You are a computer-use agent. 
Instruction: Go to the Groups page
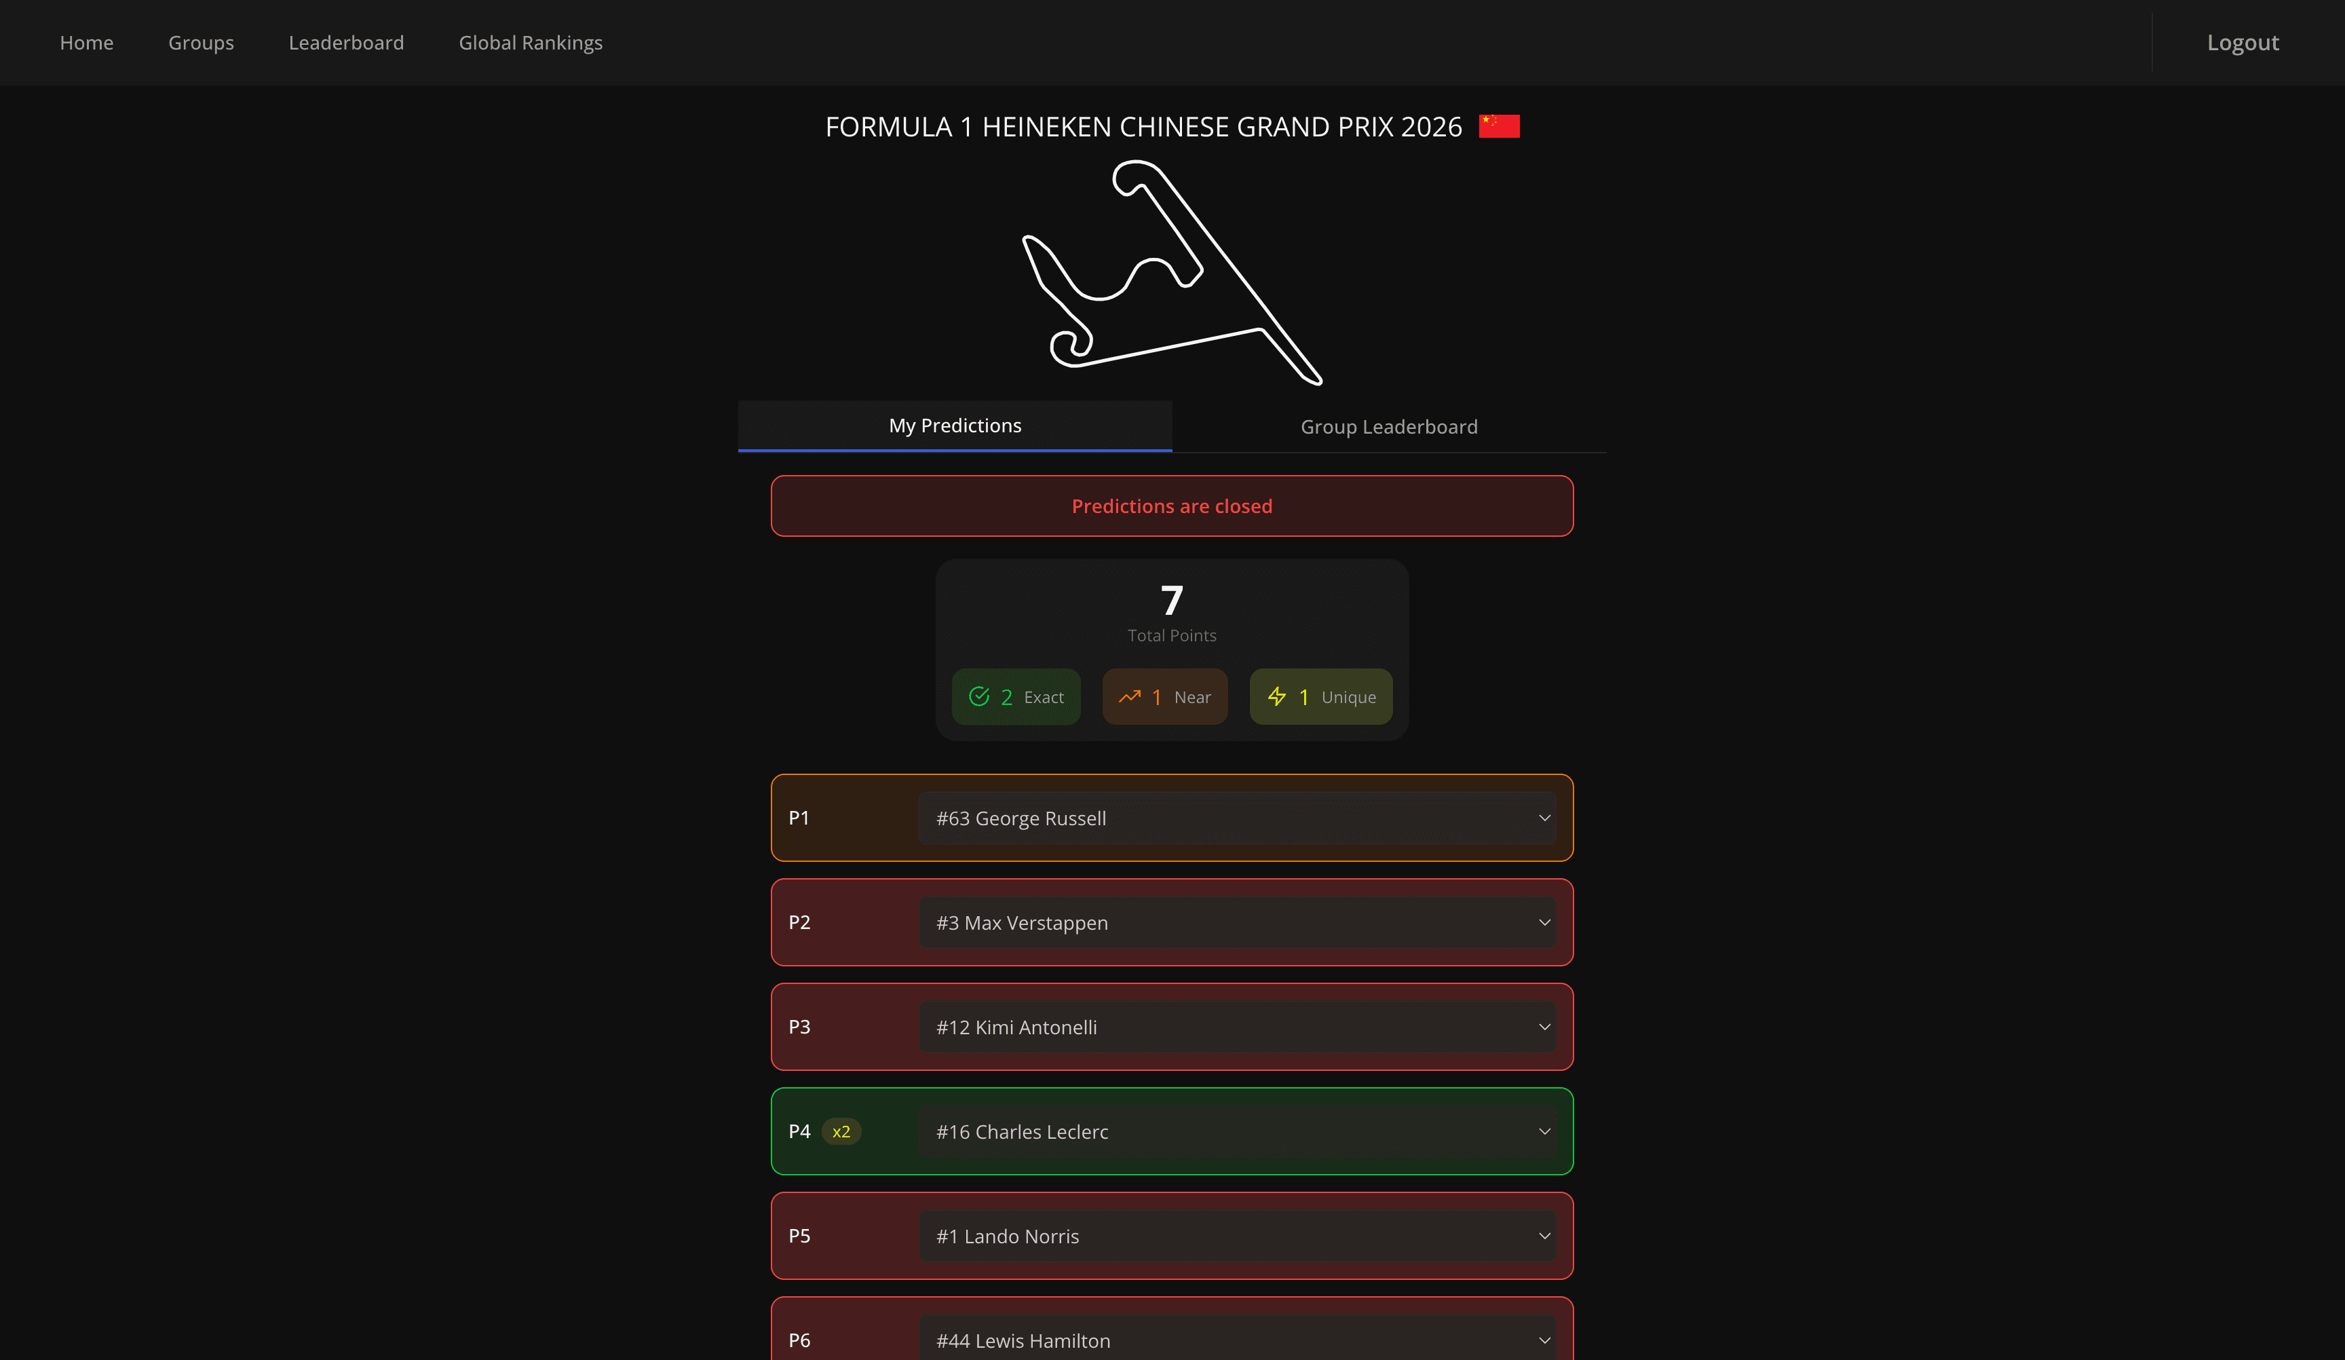pyautogui.click(x=201, y=42)
